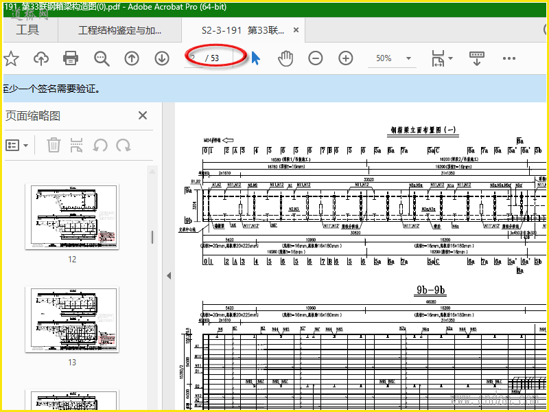Click the signature verification notice text
The image size is (549, 412).
(x=52, y=89)
